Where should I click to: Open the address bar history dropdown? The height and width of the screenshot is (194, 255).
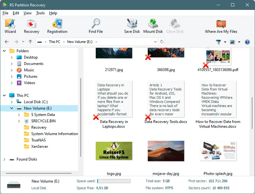(155, 42)
